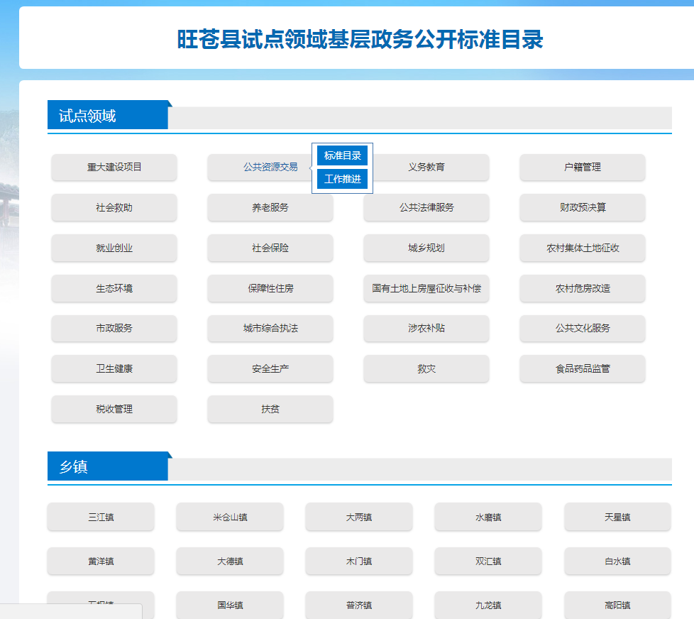Select the 户籍管理 button
Screen dimensions: 694x619
pyautogui.click(x=582, y=168)
